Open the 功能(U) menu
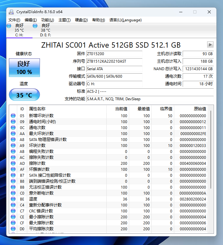The width and height of the screenshot is (223, 245). click(x=48, y=20)
